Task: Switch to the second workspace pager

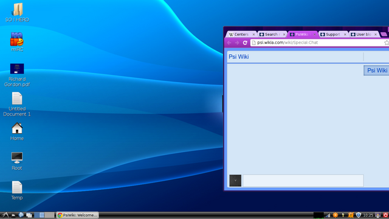Action: [49, 215]
